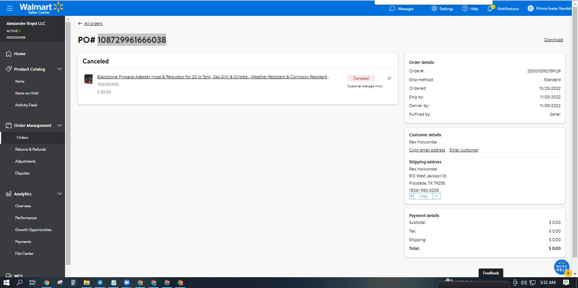Open Items under Product Catalog
Image resolution: width=578 pixels, height=288 pixels.
click(20, 81)
